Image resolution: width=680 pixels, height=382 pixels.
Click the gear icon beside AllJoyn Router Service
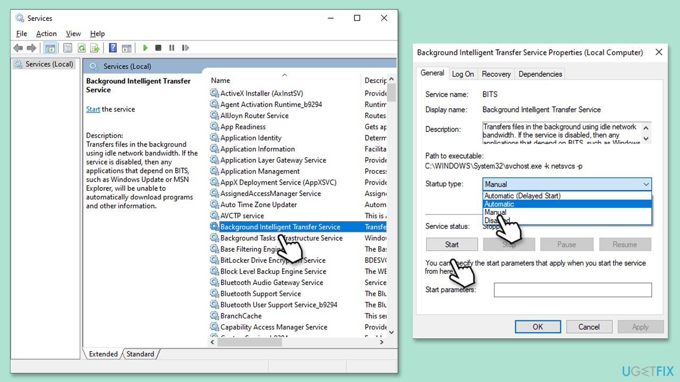[x=214, y=116]
